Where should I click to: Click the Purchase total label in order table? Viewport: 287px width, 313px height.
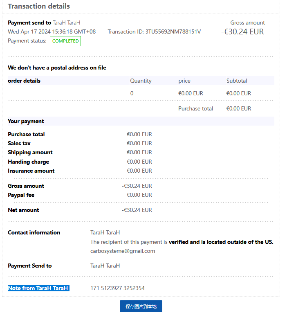pyautogui.click(x=195, y=108)
